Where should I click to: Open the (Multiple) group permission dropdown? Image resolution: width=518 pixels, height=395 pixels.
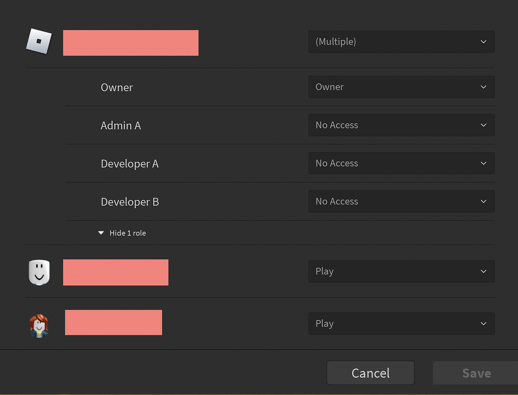pos(401,42)
